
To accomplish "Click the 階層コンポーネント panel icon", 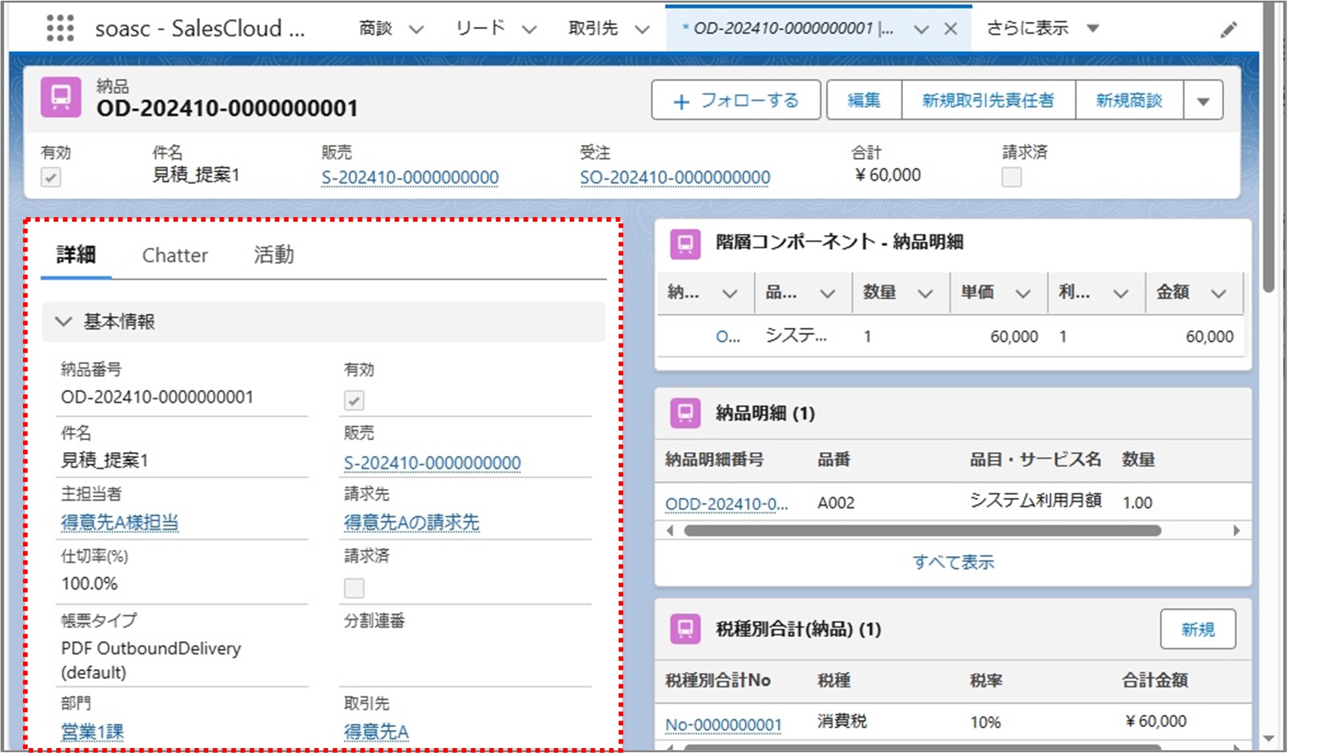I will [685, 244].
